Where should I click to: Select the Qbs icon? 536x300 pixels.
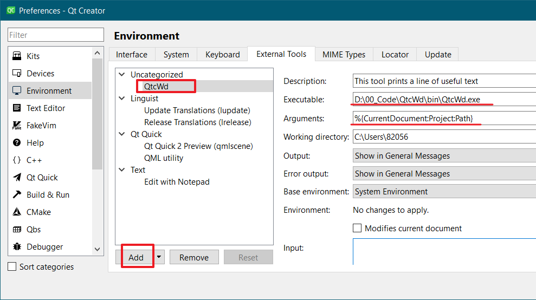click(17, 229)
